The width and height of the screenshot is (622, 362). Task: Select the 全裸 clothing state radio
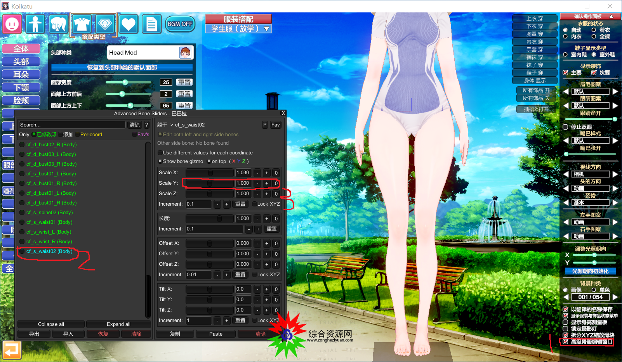(594, 36)
